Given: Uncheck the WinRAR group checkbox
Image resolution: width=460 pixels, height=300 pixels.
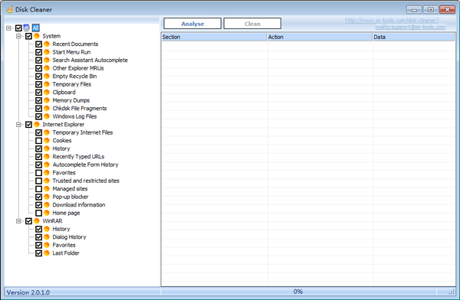Looking at the screenshot, I should pyautogui.click(x=28, y=221).
